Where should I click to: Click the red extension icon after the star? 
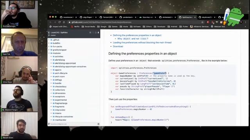click(208, 22)
